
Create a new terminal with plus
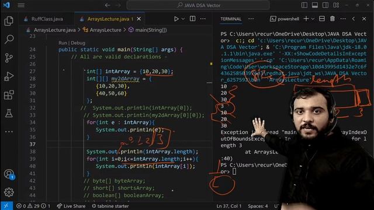306,19
